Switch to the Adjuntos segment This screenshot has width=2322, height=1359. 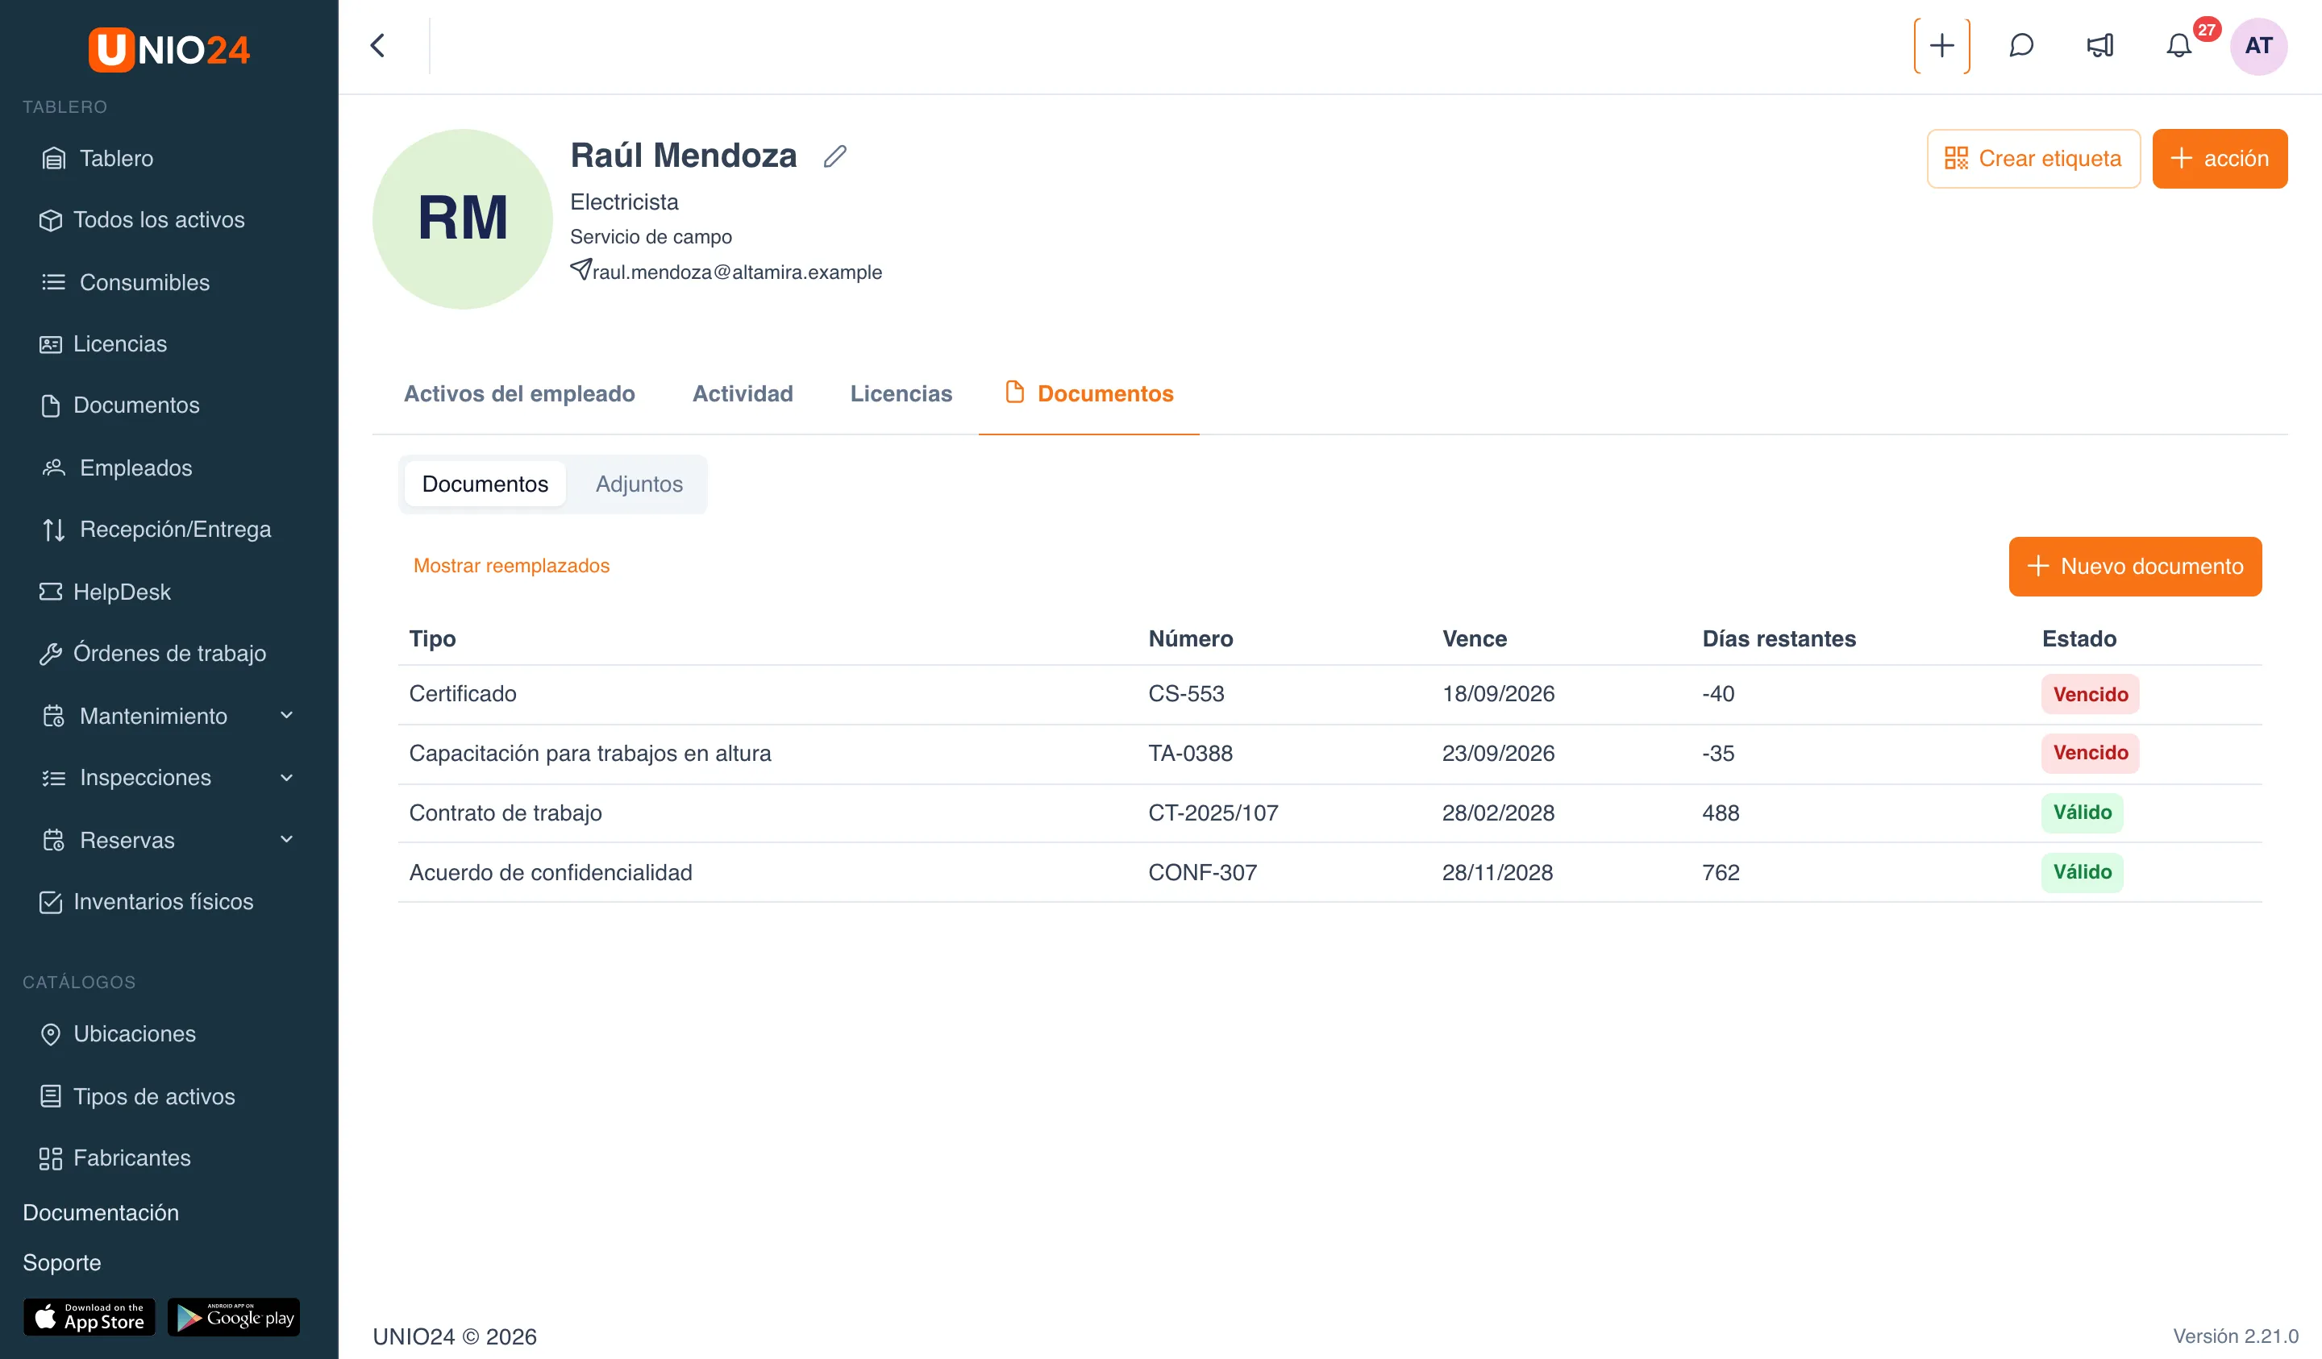(639, 484)
